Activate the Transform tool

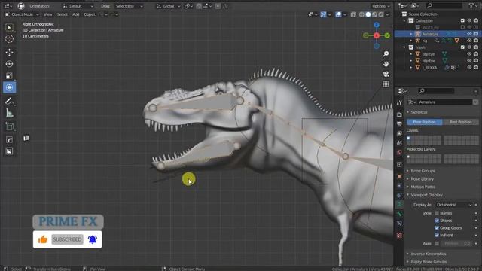click(x=9, y=87)
